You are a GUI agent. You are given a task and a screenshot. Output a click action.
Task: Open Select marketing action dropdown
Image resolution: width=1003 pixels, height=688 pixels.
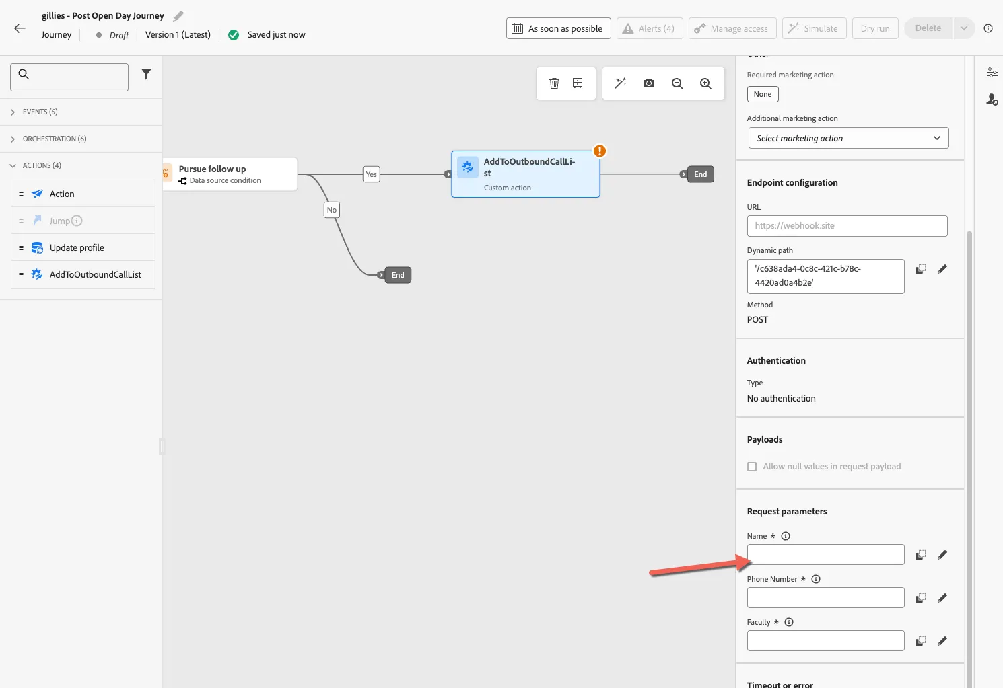[x=848, y=138]
